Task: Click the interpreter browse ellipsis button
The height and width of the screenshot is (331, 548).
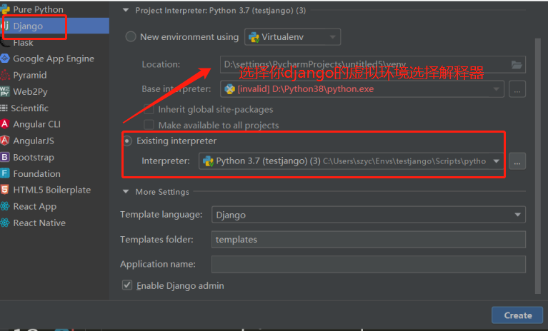Action: pyautogui.click(x=517, y=161)
